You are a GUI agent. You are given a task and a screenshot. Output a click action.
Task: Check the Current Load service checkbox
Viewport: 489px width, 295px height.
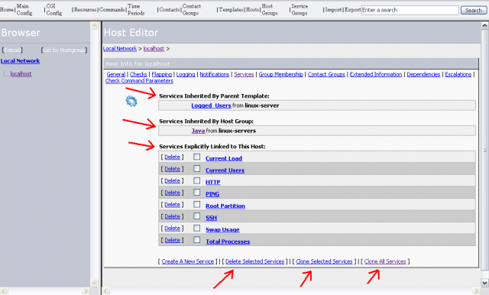point(196,157)
